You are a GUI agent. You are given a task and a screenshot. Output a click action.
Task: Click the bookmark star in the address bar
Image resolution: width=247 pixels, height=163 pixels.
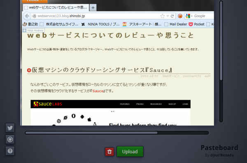tap(163, 16)
